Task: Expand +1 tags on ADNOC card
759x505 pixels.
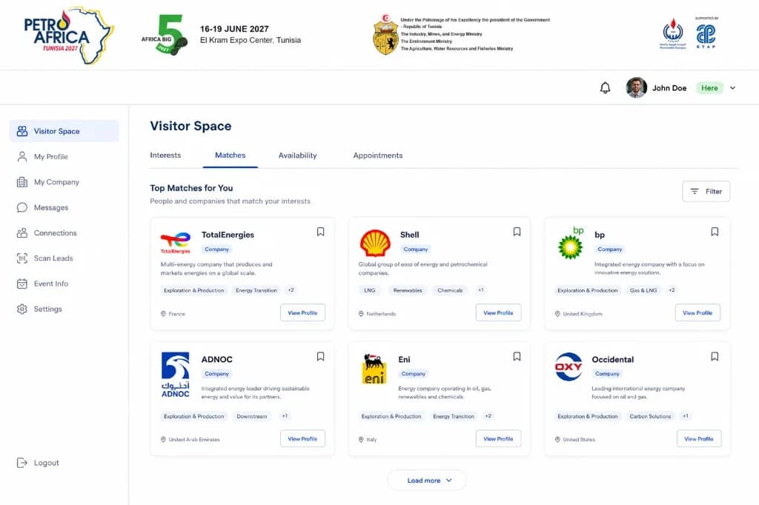Action: click(x=285, y=416)
